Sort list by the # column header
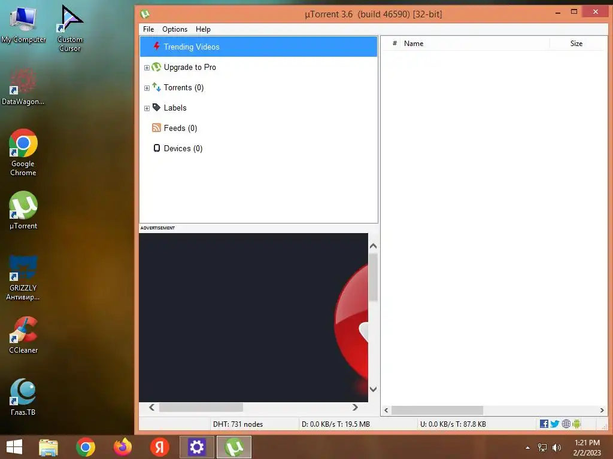Screen dimensions: 613x459 pos(394,43)
